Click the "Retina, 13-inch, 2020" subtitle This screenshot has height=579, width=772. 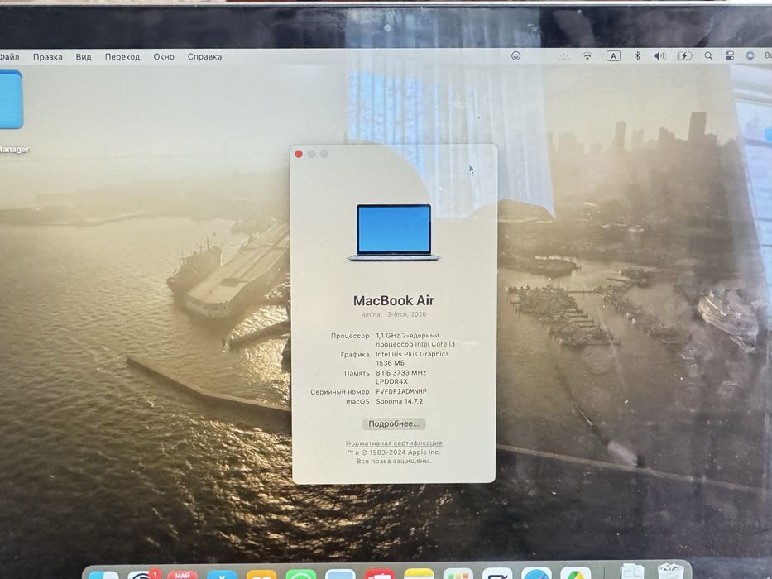(394, 314)
